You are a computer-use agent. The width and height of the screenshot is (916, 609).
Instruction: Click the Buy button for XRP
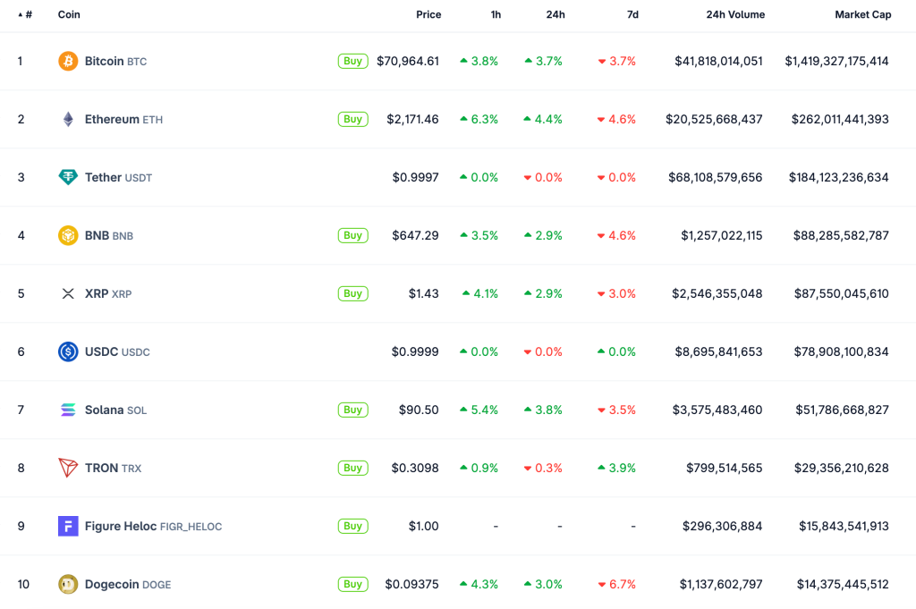[352, 293]
